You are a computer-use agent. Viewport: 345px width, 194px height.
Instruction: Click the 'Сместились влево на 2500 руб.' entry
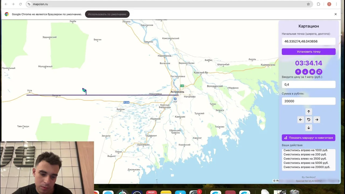[305, 159]
